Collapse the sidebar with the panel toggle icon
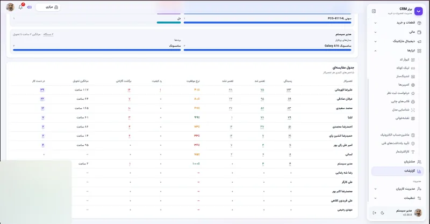This screenshot has width=430, height=224. [x=374, y=11]
